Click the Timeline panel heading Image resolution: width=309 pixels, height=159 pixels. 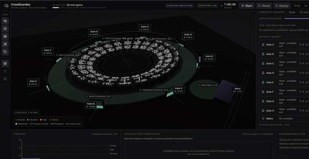pyautogui.click(x=19, y=134)
